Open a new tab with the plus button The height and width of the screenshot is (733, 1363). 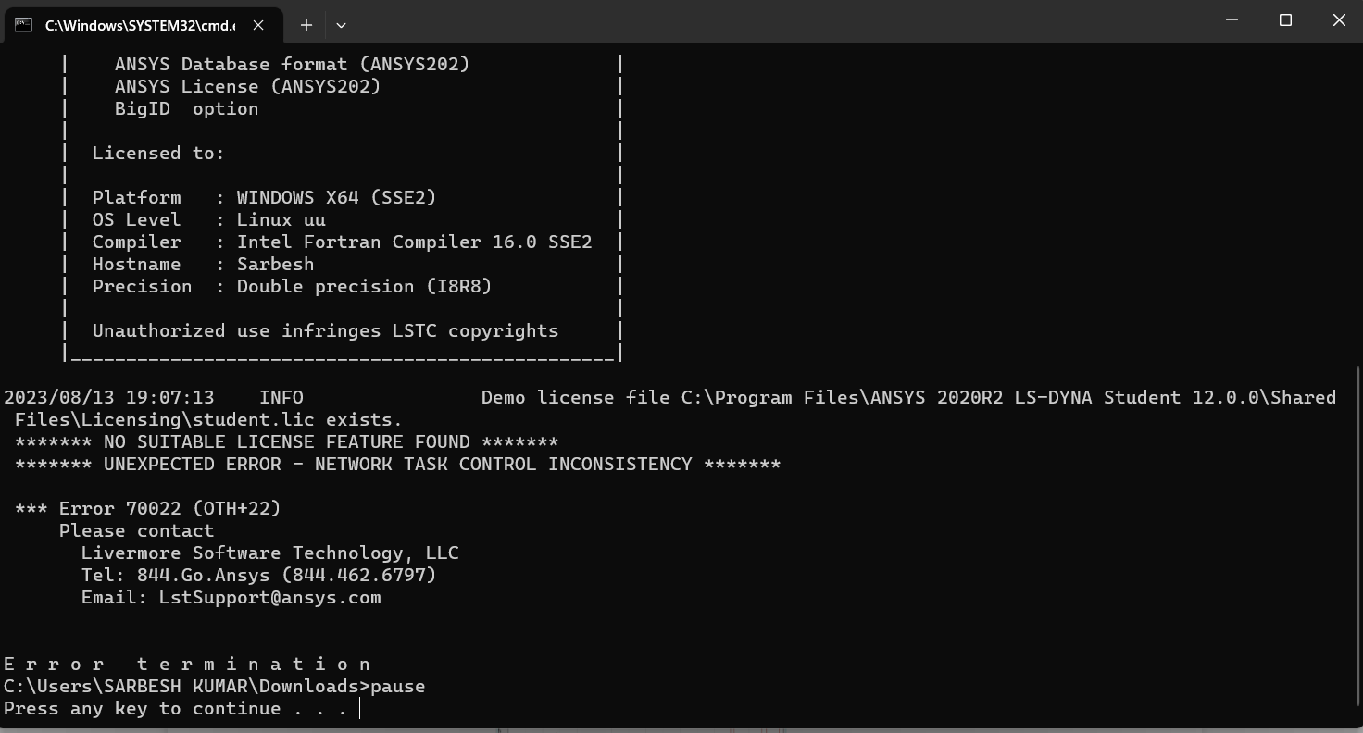tap(306, 25)
